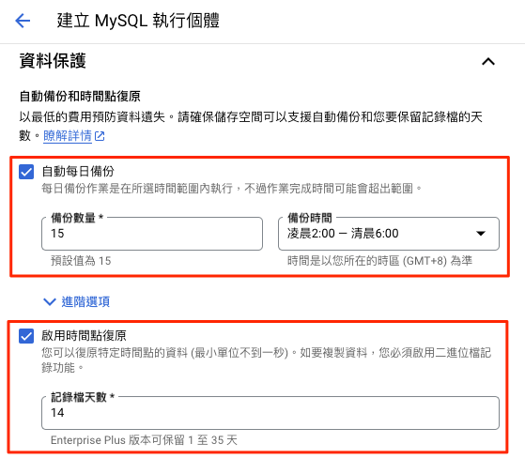Click the 啟用時間點復原 label text
525x459 pixels.
(84, 335)
